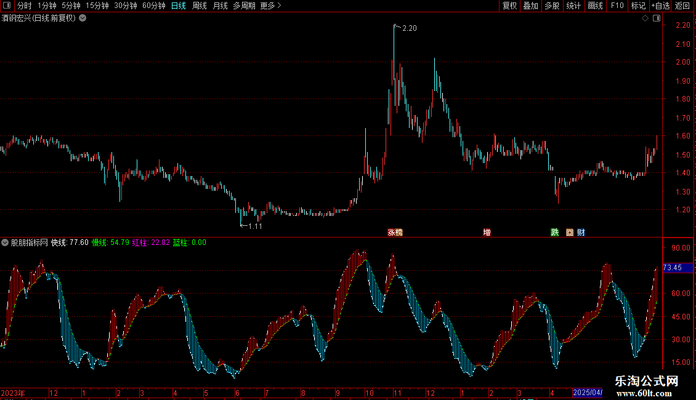696x400 pixels.
Task: Click the 1.20 price axis label
Action: 683,210
